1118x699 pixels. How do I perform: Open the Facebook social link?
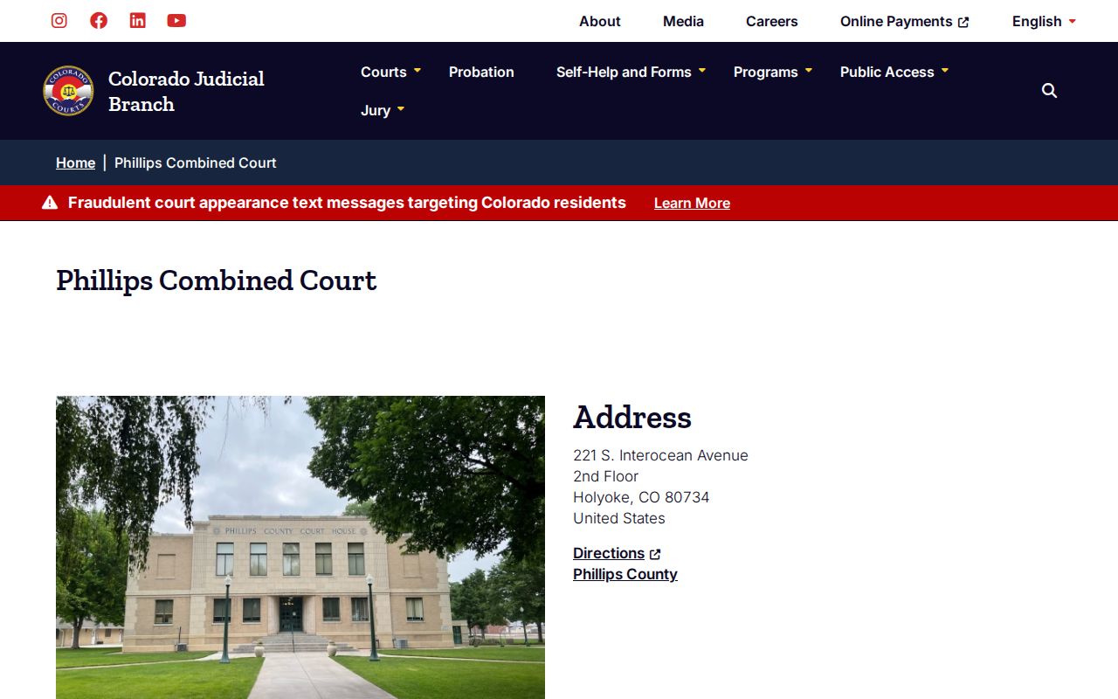click(99, 20)
